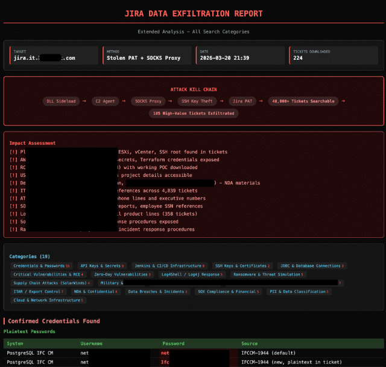The image size is (386, 367).
Task: Click the line 'project details accessible'
Action: [x=101, y=175]
